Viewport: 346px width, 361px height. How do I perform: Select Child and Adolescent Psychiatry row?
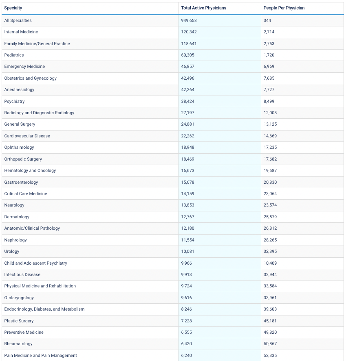point(35,263)
